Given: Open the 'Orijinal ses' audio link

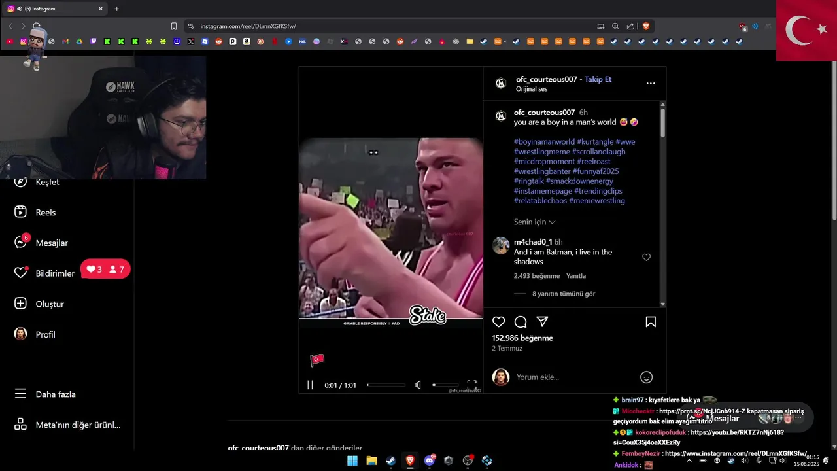Looking at the screenshot, I should tap(532, 89).
